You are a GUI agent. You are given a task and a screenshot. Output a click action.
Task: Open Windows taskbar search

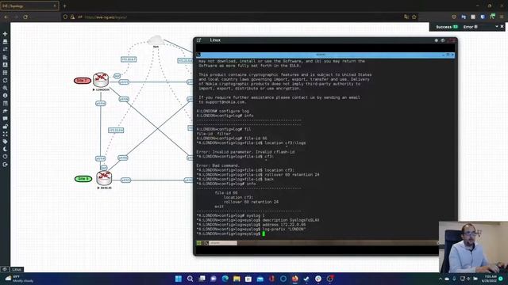[190, 279]
